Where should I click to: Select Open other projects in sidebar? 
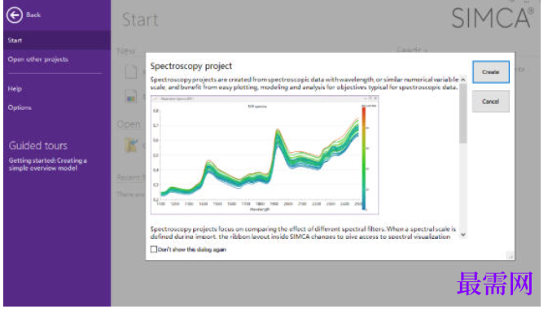(38, 59)
